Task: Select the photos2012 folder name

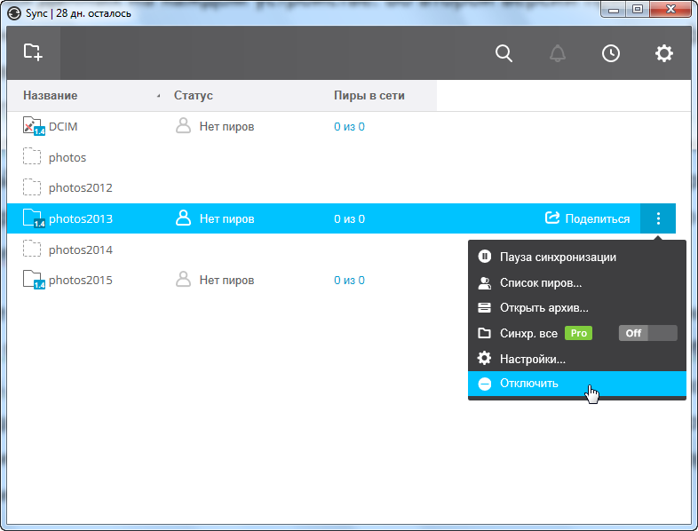Action: [x=81, y=188]
